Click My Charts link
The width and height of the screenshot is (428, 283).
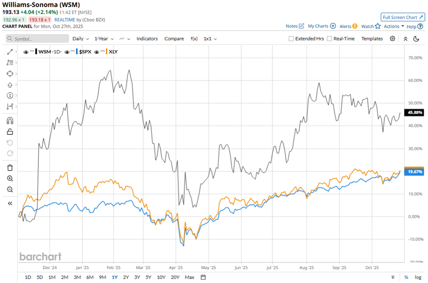pos(318,26)
